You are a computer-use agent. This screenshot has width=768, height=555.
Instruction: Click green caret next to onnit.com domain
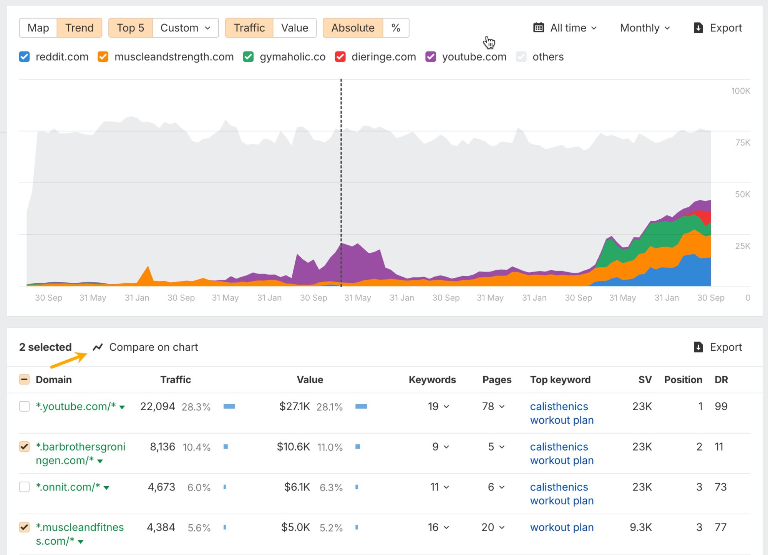point(107,488)
